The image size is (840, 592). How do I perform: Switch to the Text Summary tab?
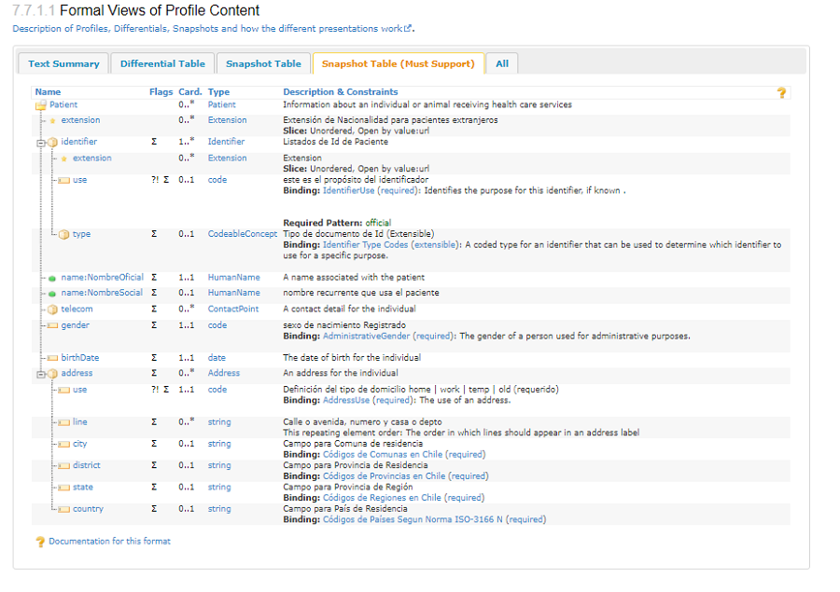tap(63, 63)
